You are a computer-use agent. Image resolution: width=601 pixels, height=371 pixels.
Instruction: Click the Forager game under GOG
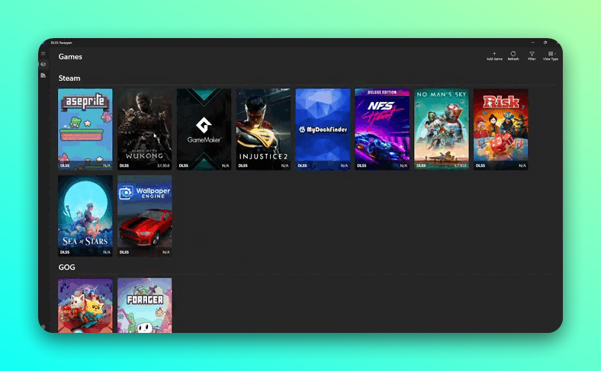coord(145,305)
